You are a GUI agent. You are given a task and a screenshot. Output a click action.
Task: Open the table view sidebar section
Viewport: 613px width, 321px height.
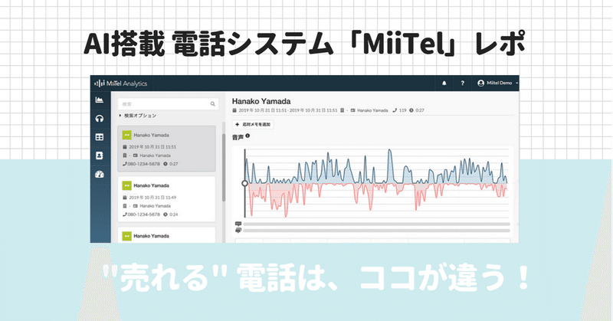(x=100, y=137)
